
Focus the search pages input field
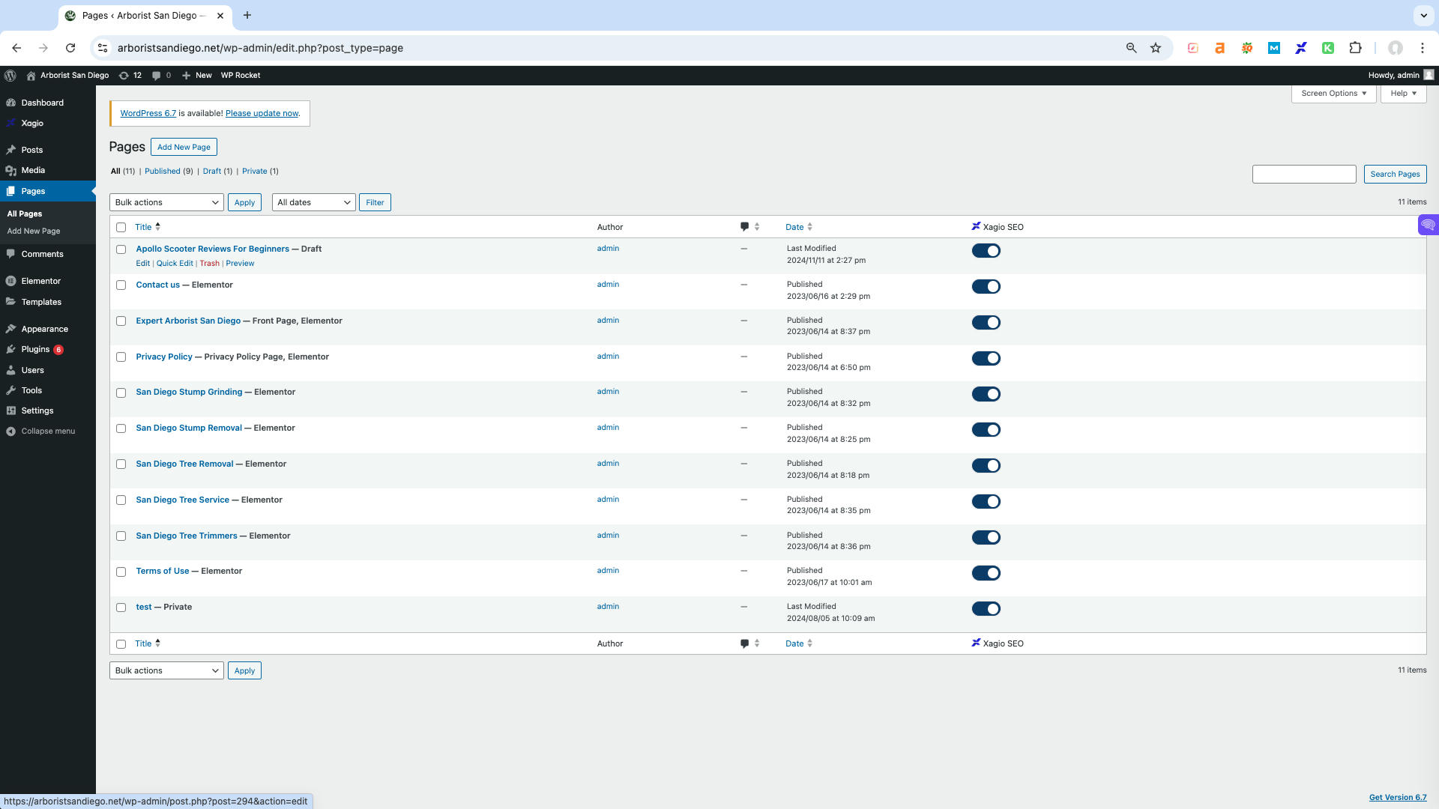[x=1304, y=175]
